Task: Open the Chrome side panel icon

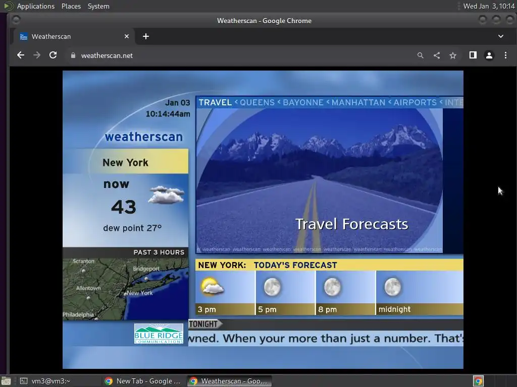Action: point(473,55)
